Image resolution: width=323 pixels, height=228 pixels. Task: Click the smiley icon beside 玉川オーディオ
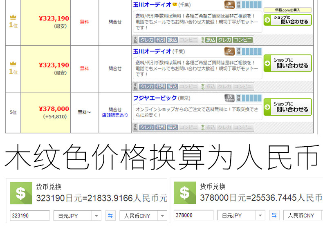pyautogui.click(x=175, y=4)
